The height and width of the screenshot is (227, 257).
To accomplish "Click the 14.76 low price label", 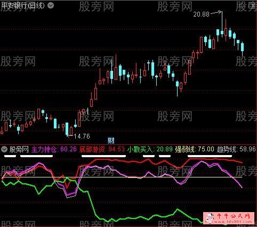I will click(x=82, y=136).
